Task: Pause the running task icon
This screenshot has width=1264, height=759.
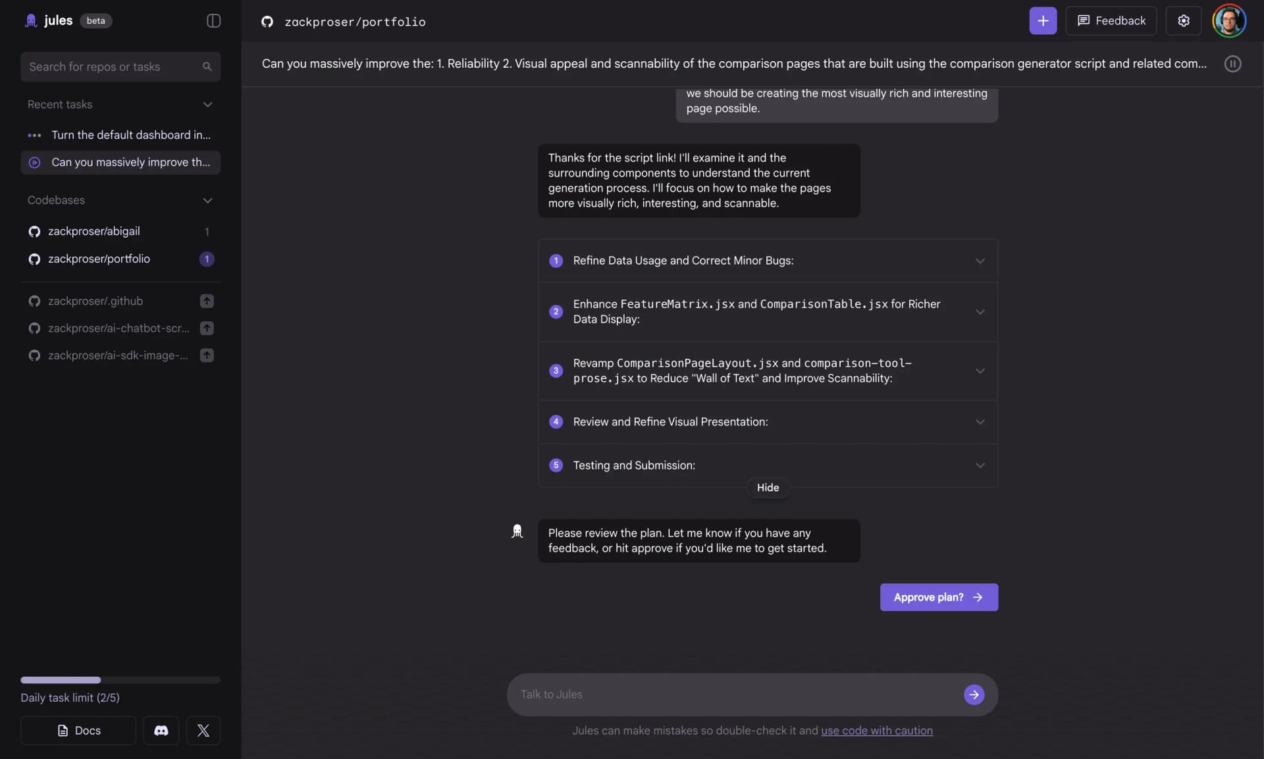Action: tap(1232, 64)
